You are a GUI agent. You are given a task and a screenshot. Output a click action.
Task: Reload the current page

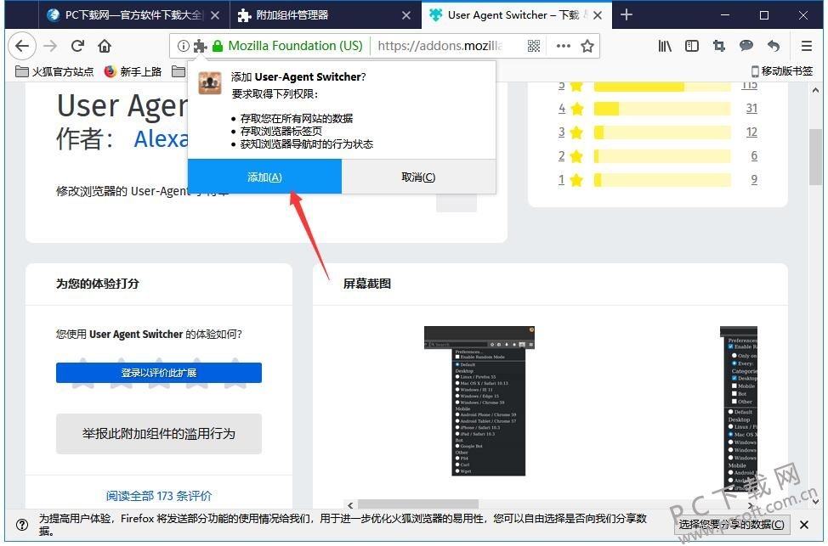77,47
